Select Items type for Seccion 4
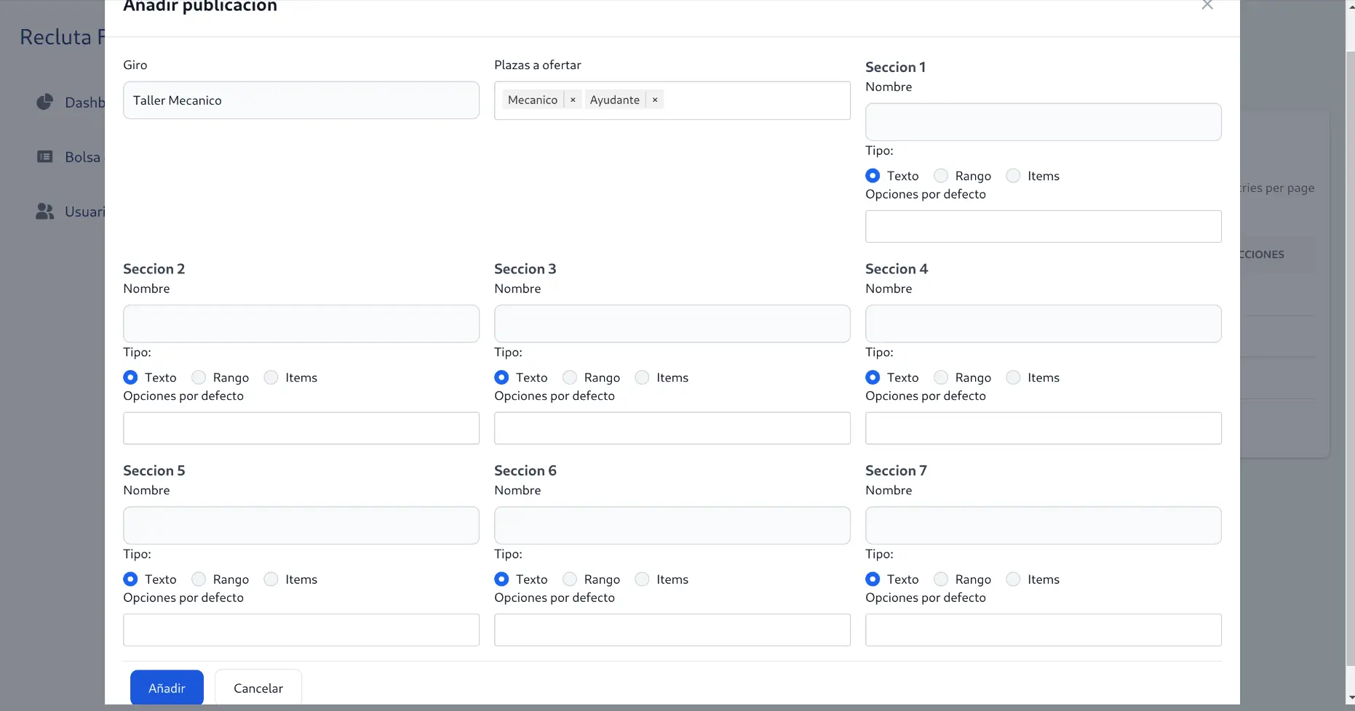This screenshot has width=1355, height=711. [1013, 377]
